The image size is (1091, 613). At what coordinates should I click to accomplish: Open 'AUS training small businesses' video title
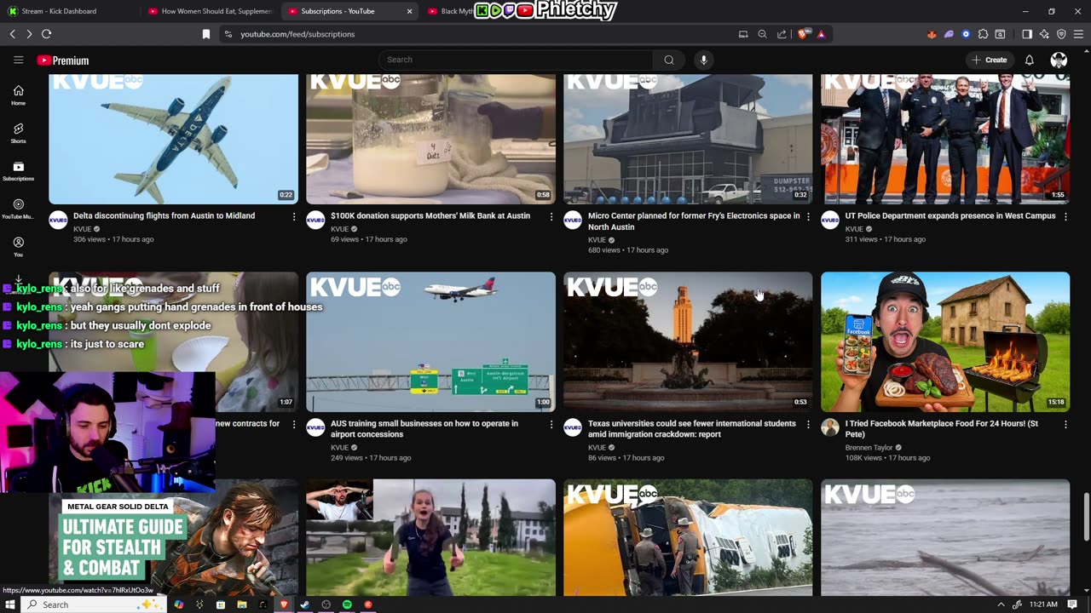[424, 429]
